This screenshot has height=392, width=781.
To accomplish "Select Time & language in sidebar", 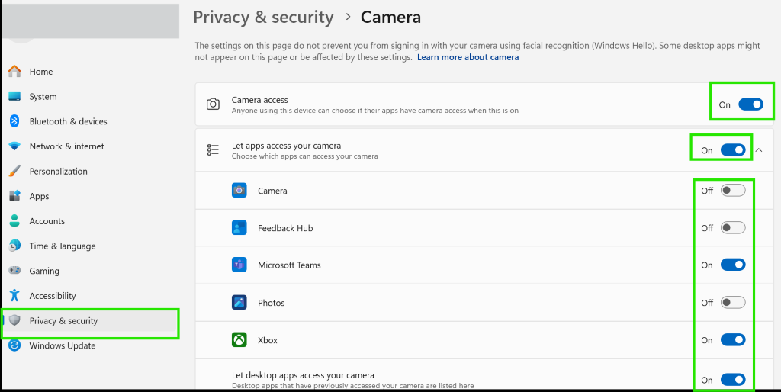I will coord(63,246).
